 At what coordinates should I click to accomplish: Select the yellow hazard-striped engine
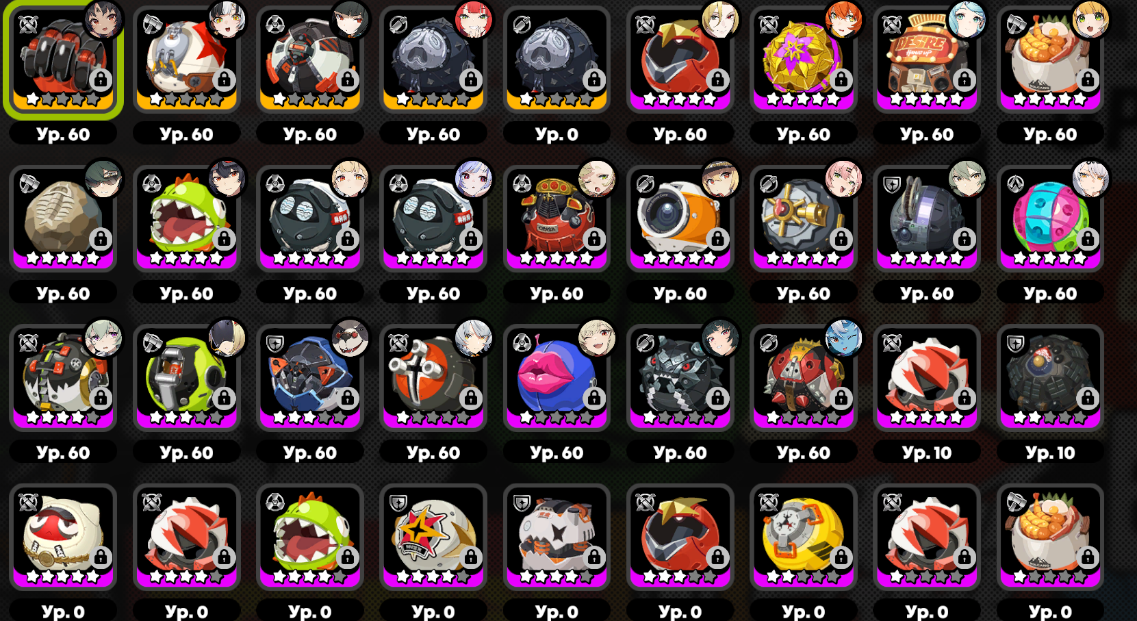(x=803, y=537)
